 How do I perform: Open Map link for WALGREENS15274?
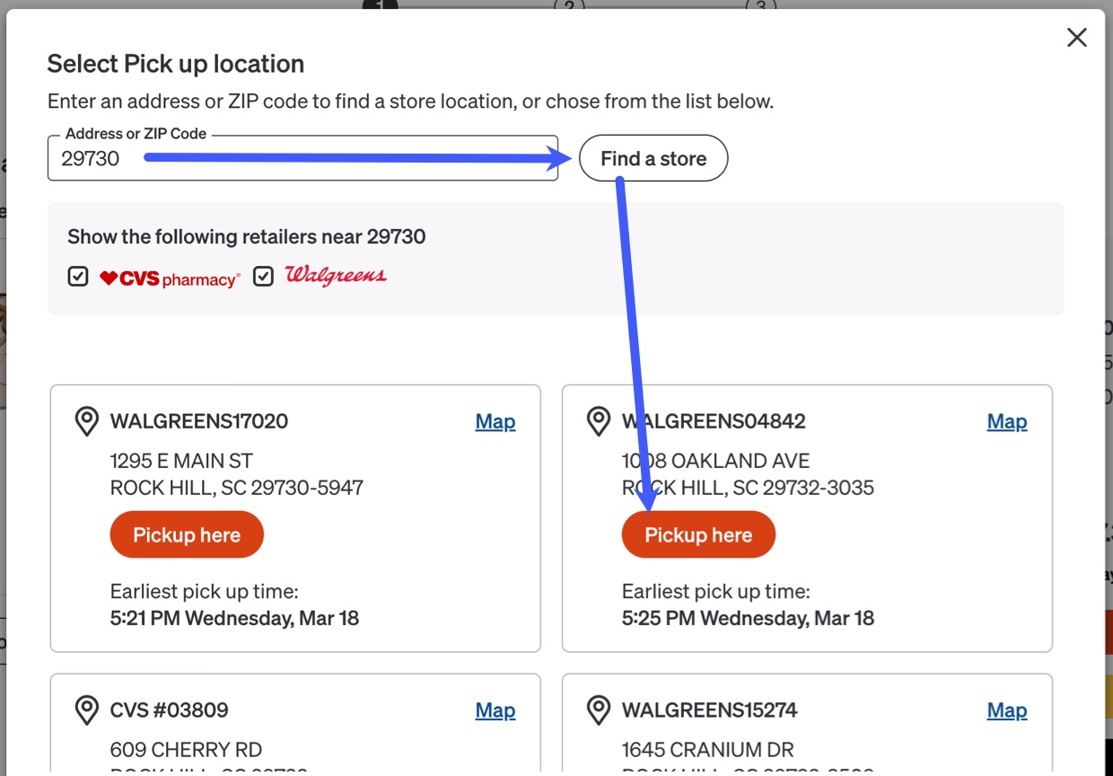tap(1007, 710)
